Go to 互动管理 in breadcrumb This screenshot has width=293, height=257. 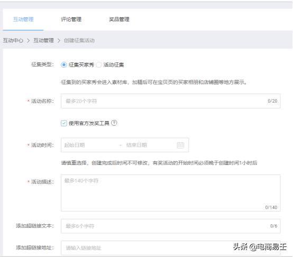(x=43, y=40)
